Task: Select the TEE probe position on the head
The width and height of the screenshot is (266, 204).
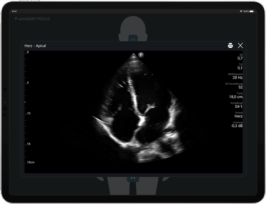Action: (133, 39)
